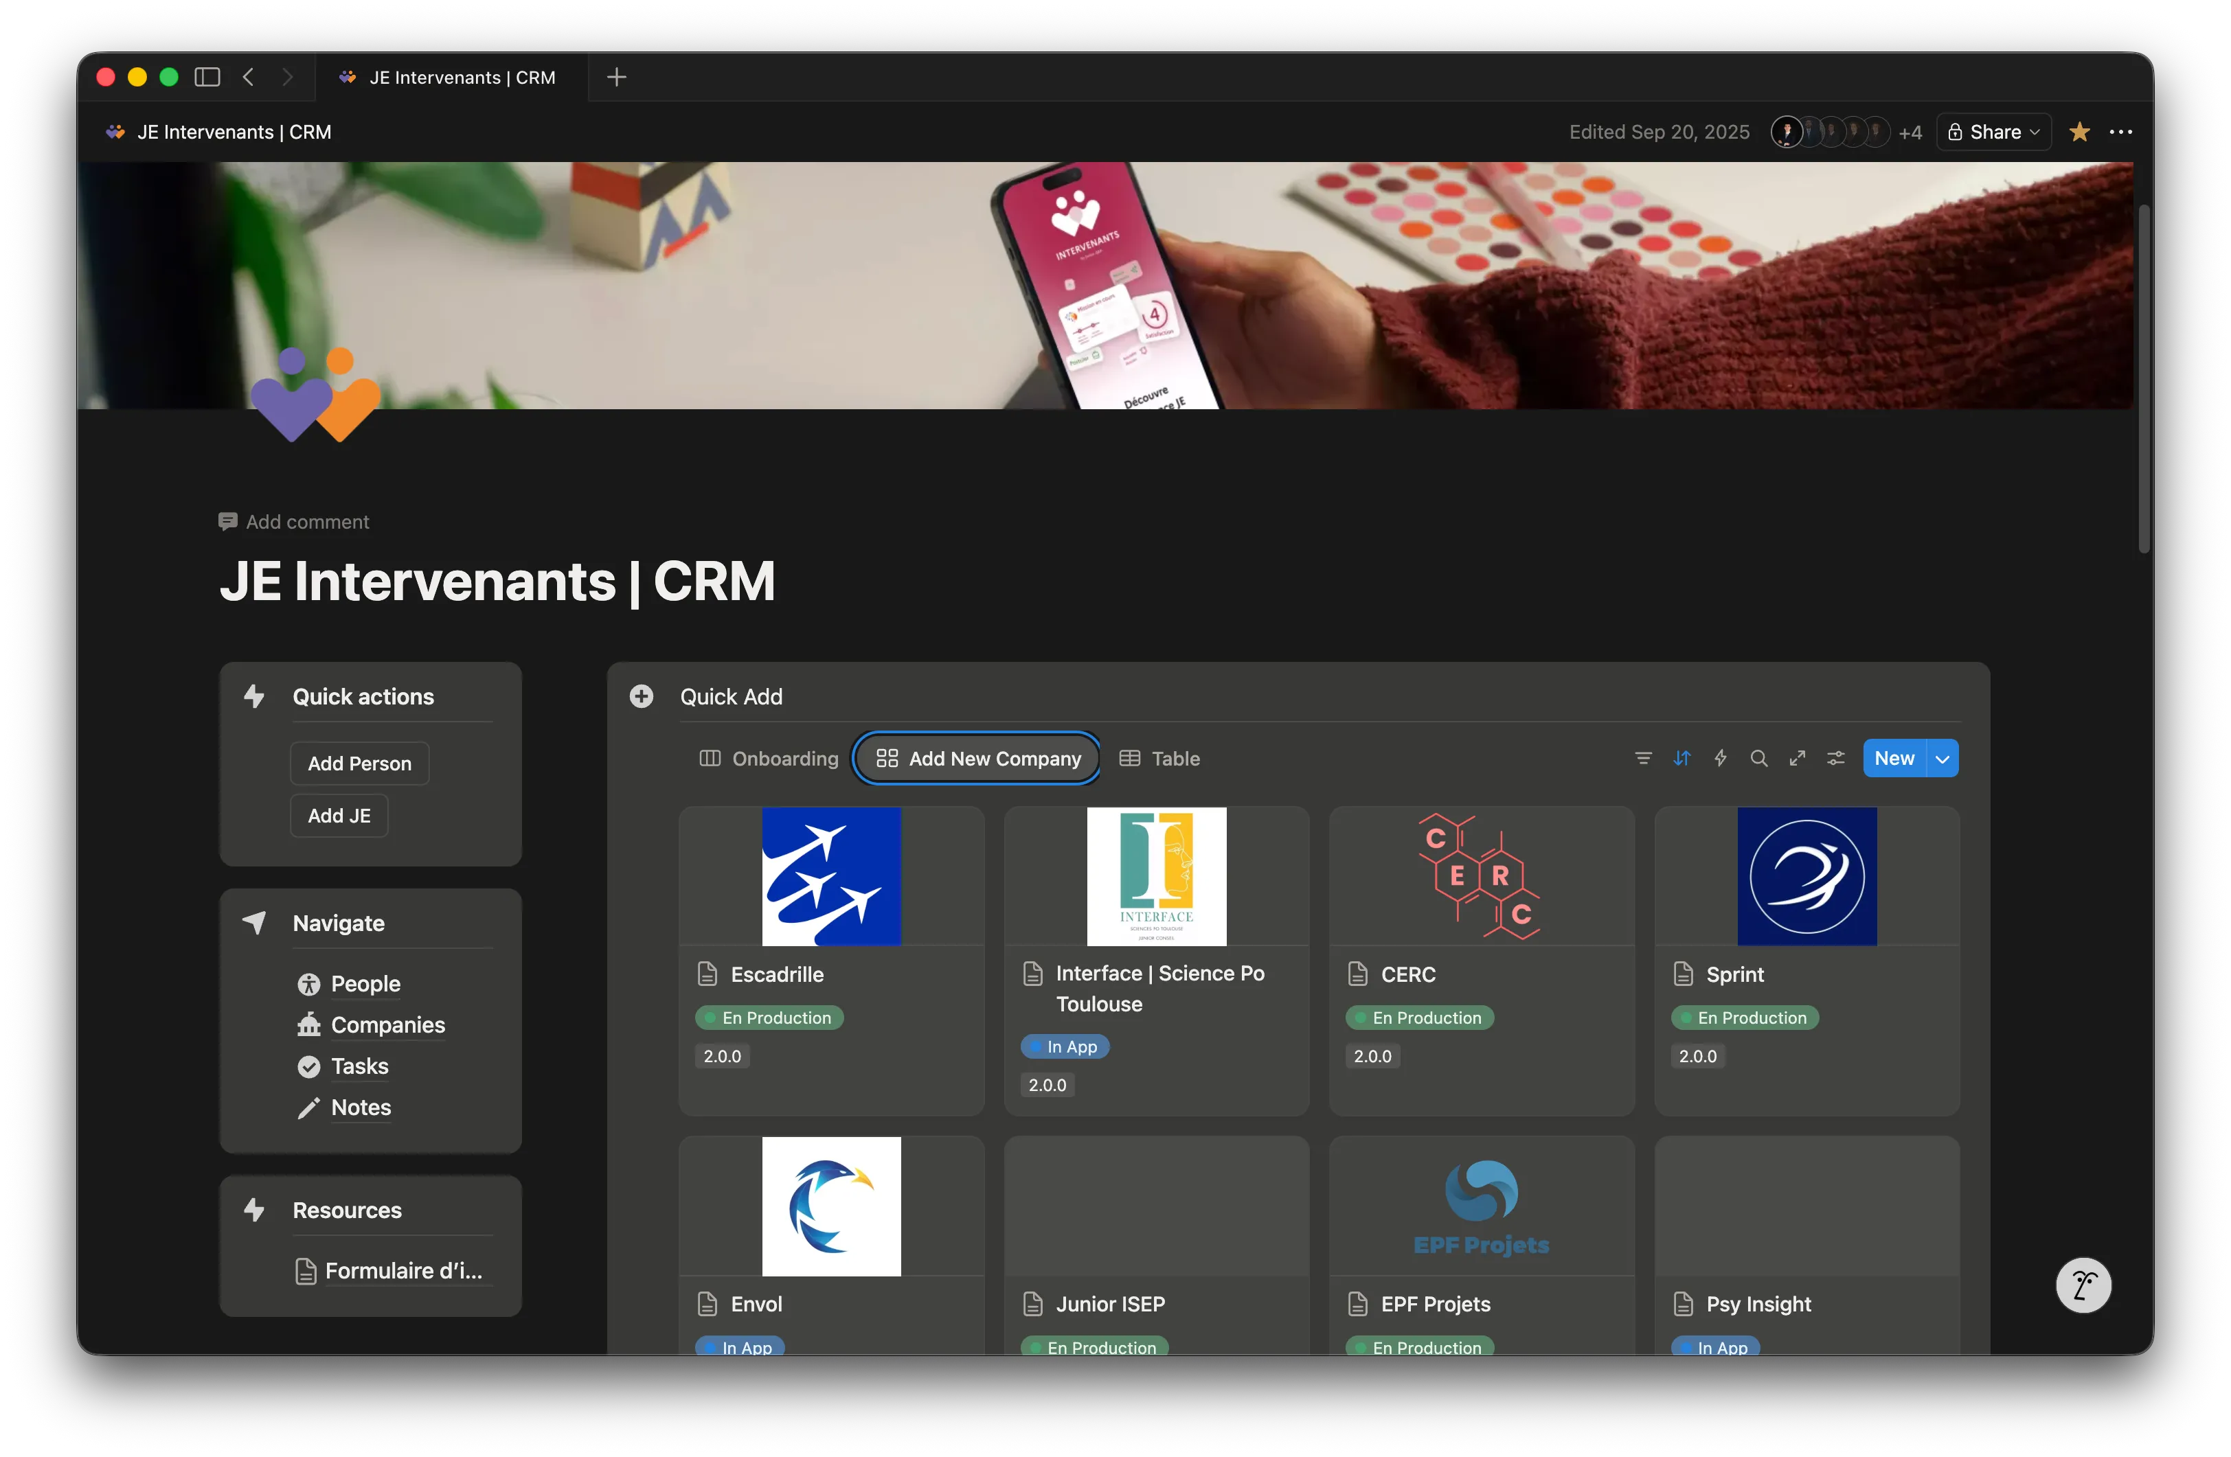Open the view settings sliders icon
This screenshot has width=2231, height=1457.
pos(1836,758)
